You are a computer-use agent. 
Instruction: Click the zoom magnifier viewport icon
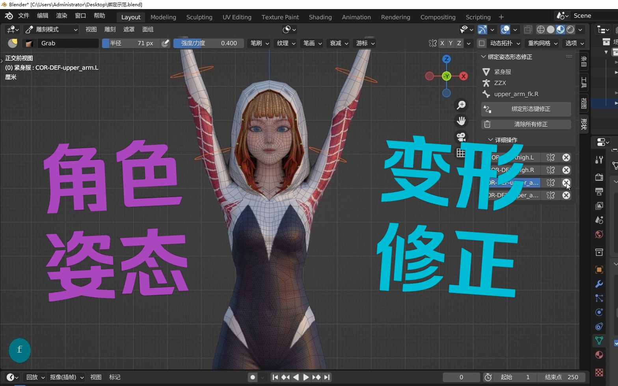(x=461, y=105)
